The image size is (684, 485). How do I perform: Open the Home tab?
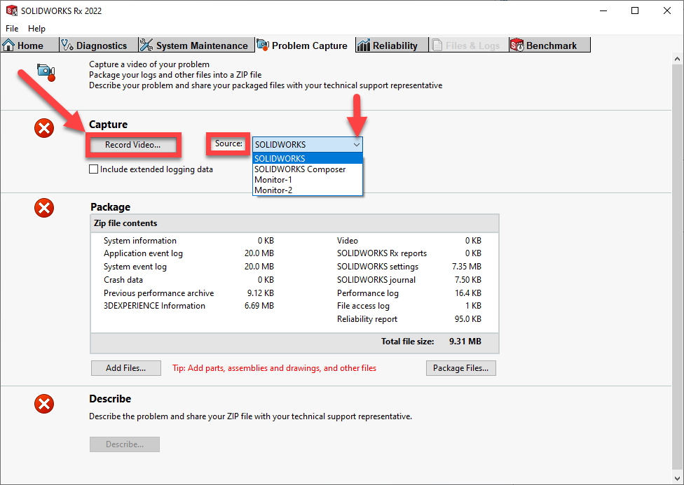click(24, 45)
